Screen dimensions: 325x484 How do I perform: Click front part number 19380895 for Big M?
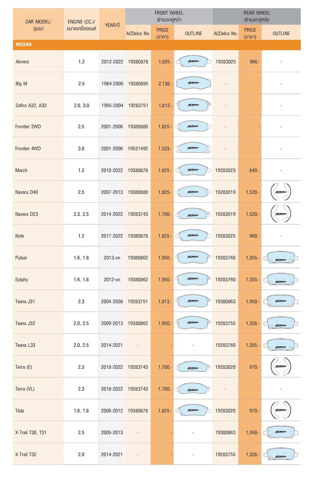[x=138, y=84]
